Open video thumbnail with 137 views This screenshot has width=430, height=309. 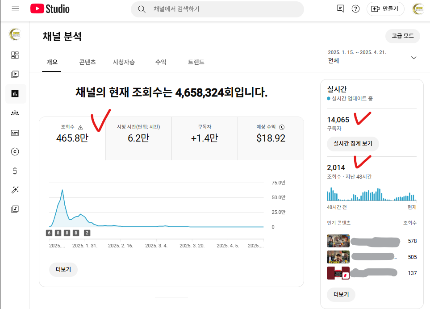[338, 273]
